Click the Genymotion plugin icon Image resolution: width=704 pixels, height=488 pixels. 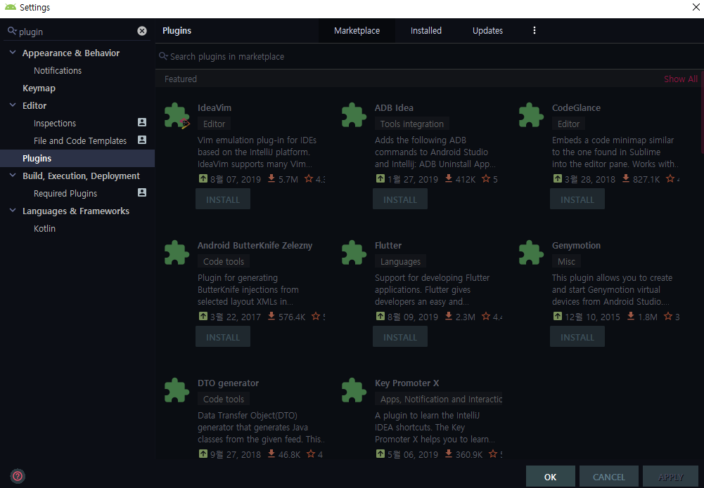click(x=531, y=253)
